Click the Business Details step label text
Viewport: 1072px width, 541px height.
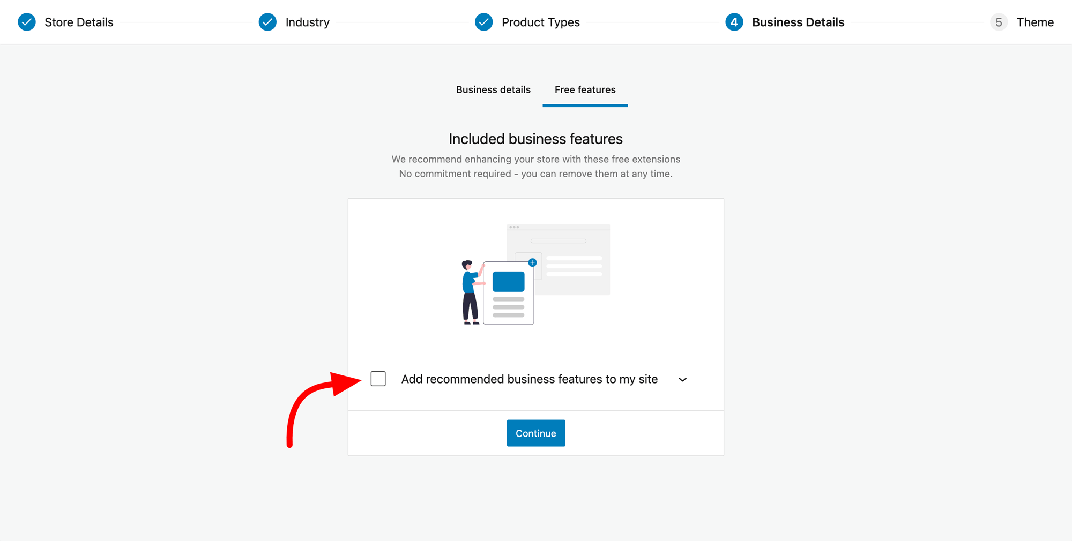pyautogui.click(x=798, y=22)
